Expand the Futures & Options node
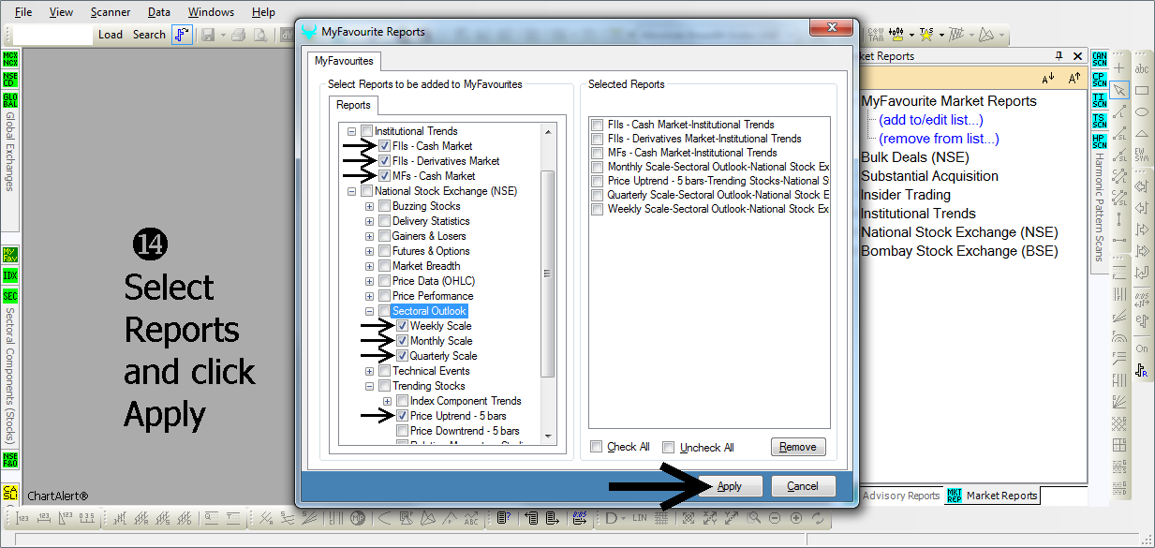The image size is (1155, 548). [x=370, y=251]
